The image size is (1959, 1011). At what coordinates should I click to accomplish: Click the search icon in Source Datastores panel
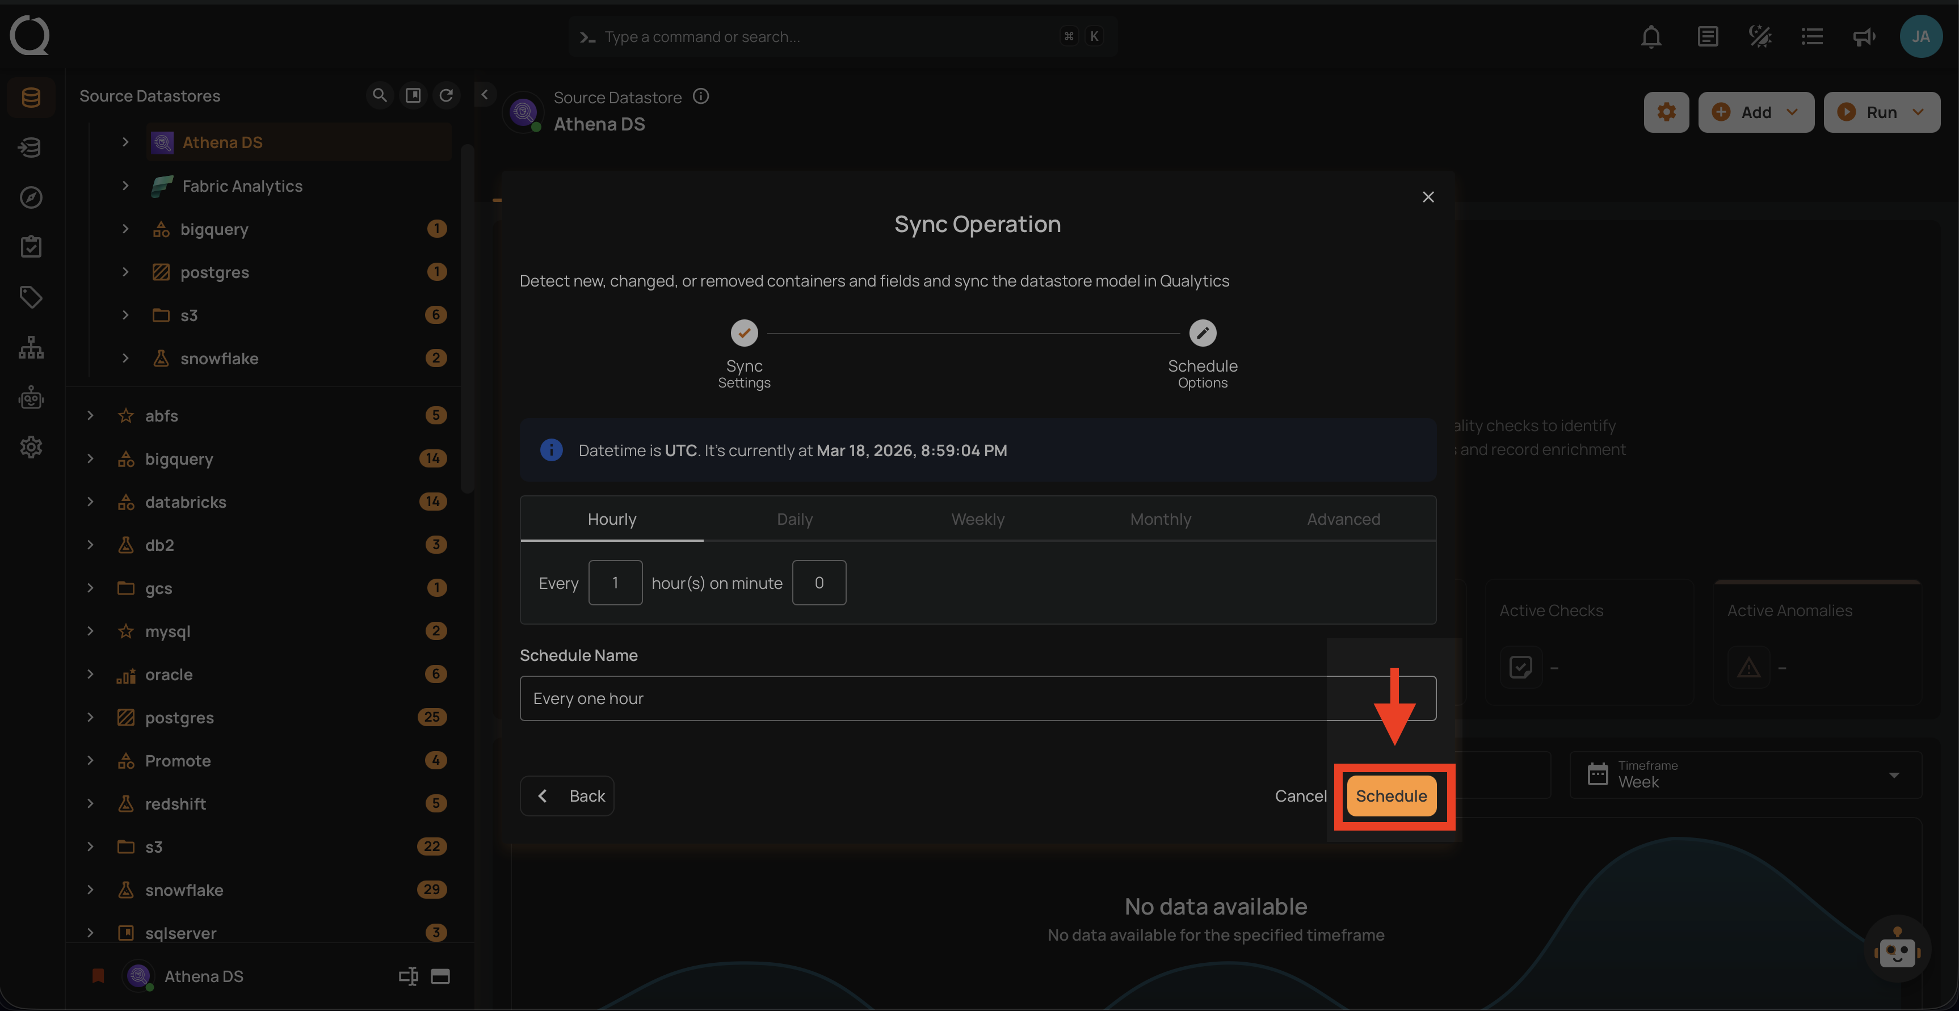[x=380, y=95]
